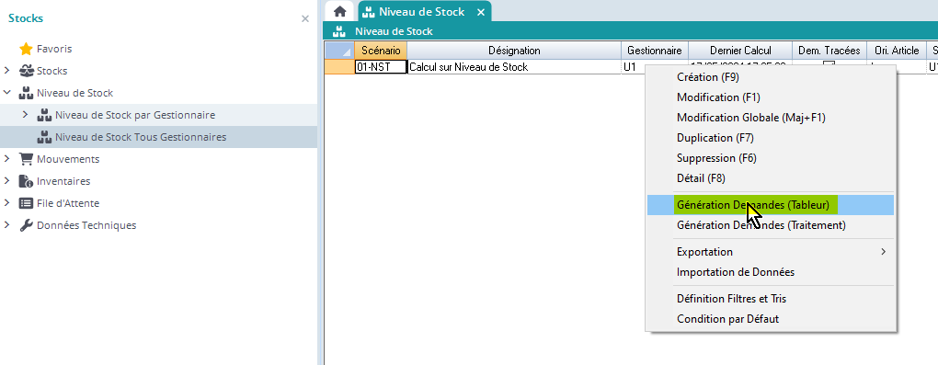Click the Mouvements cart icon
Image resolution: width=938 pixels, height=365 pixels.
[26, 159]
